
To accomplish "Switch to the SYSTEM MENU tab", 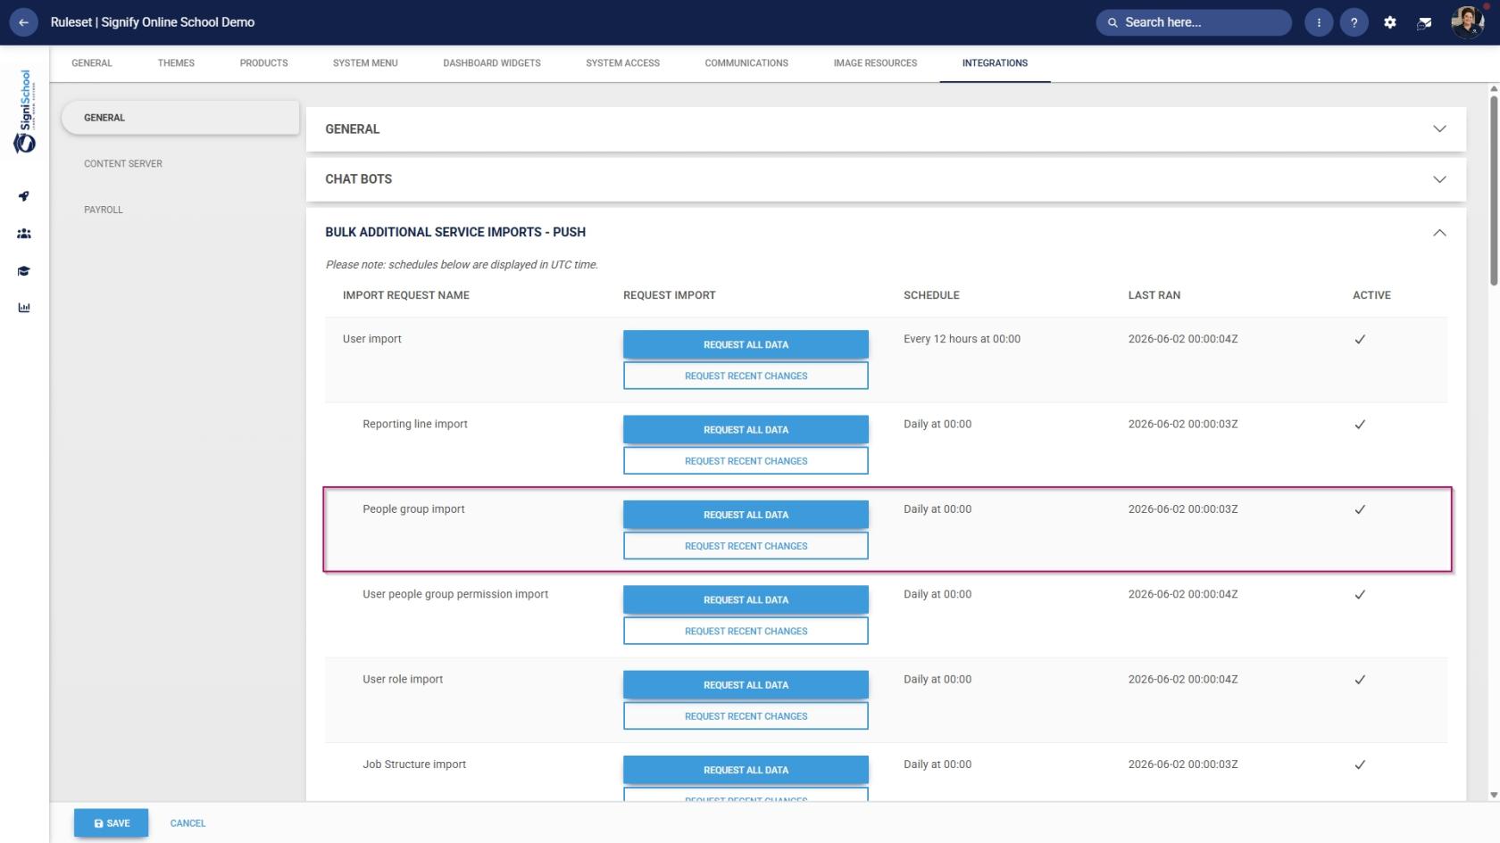I will coord(365,63).
